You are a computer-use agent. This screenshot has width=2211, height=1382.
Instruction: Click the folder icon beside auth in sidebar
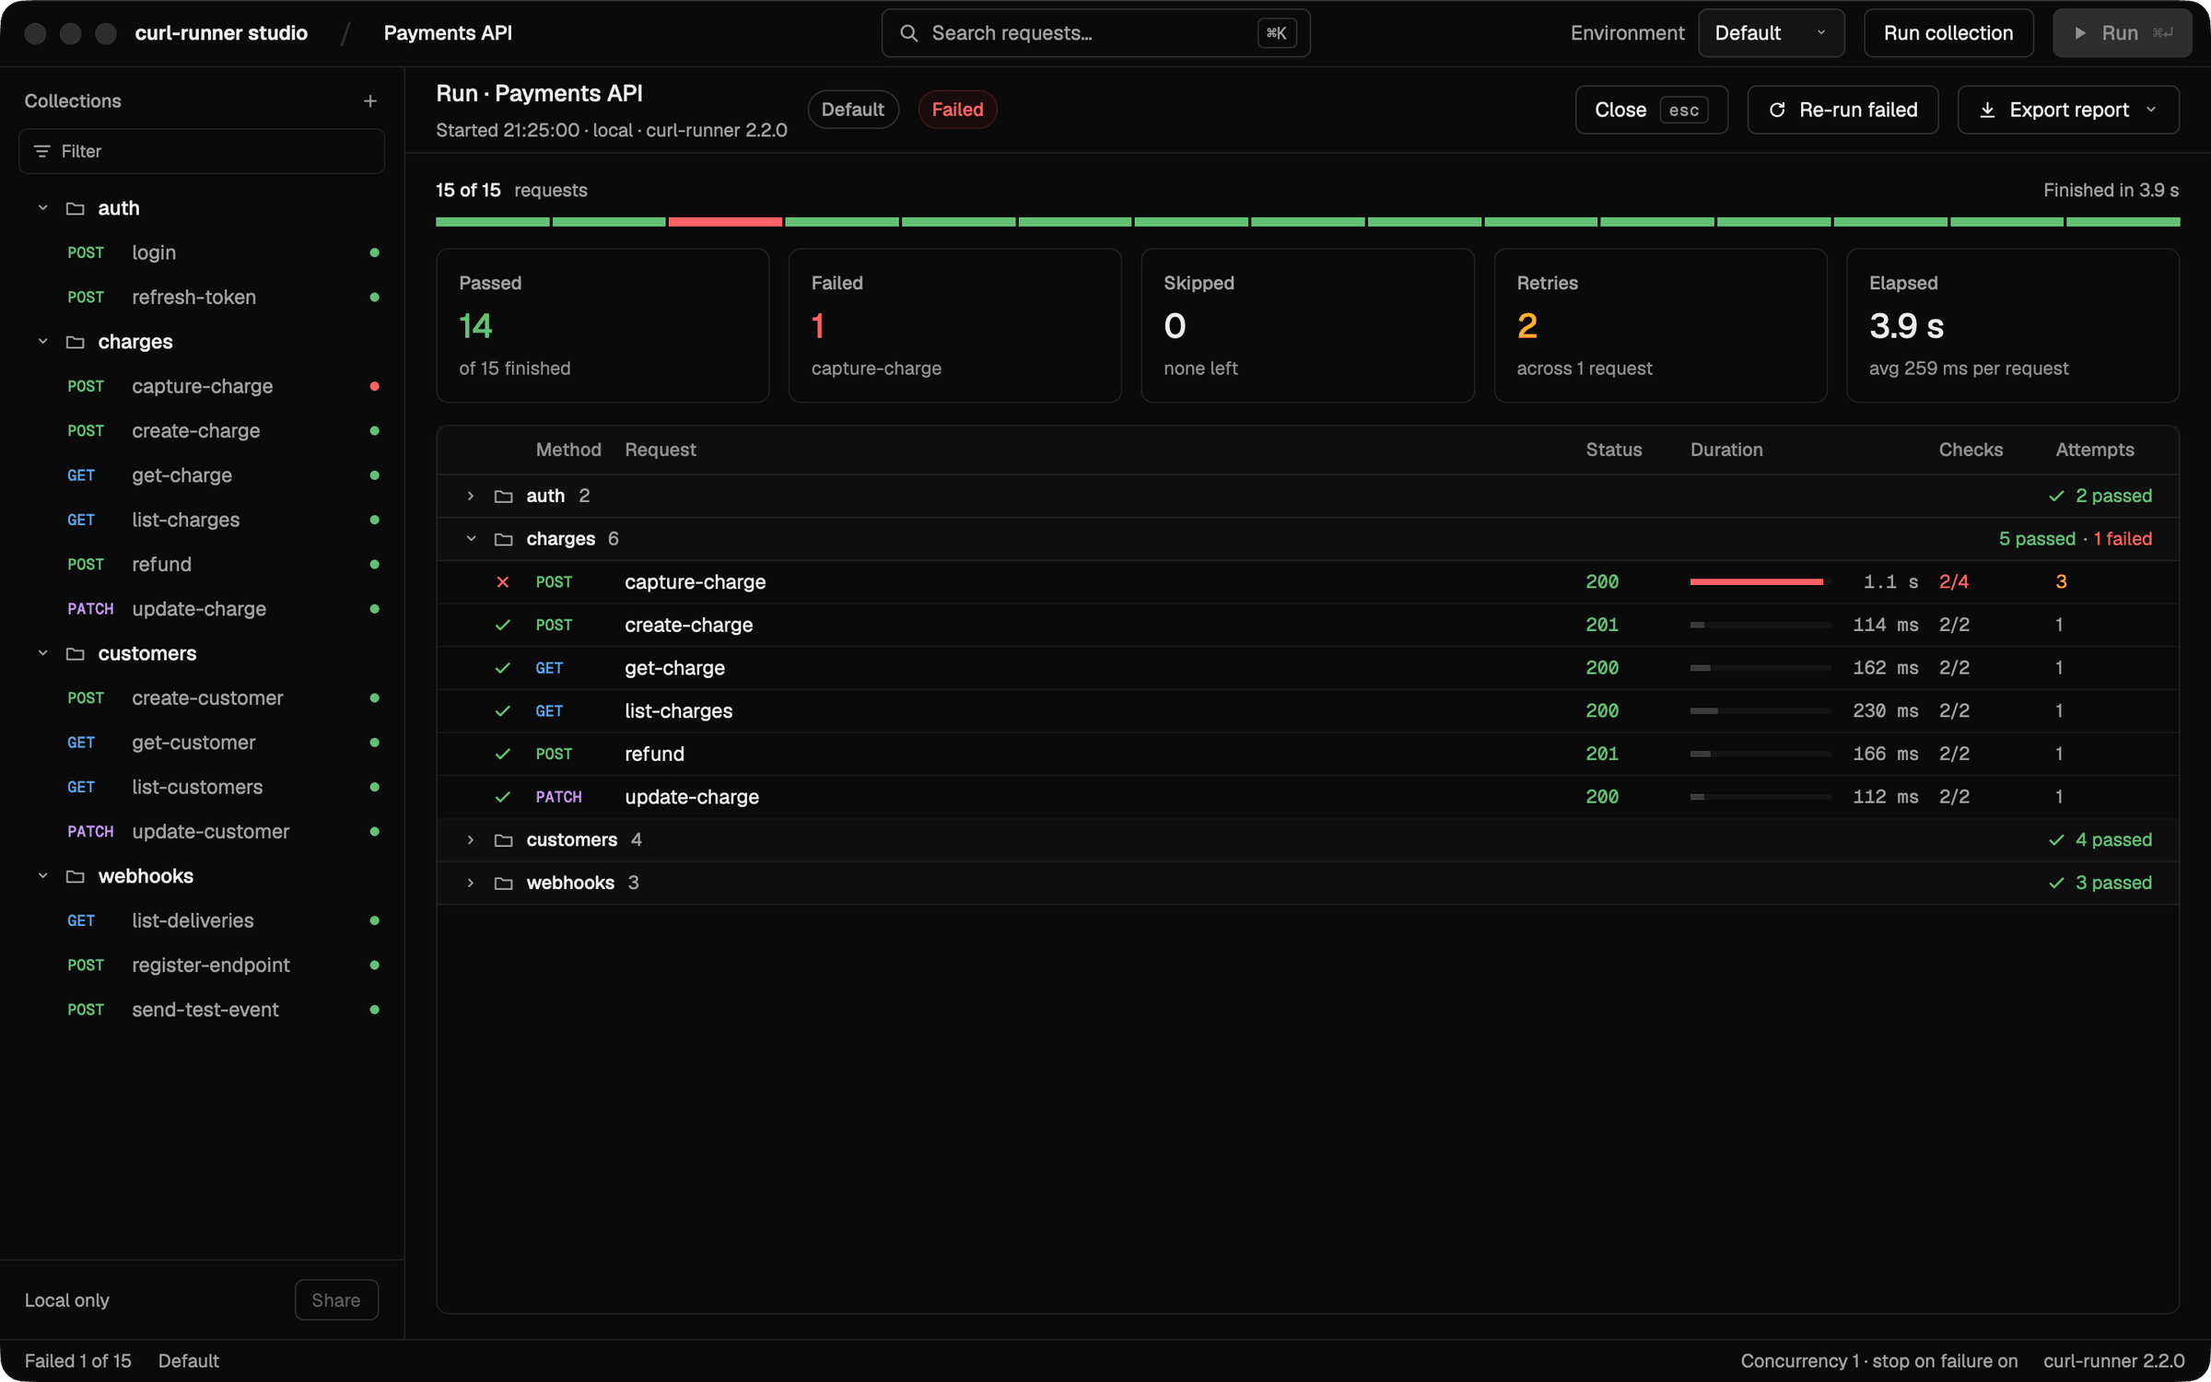[76, 209]
